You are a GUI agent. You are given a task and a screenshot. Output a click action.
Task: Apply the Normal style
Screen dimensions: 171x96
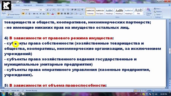click(x=90, y=11)
